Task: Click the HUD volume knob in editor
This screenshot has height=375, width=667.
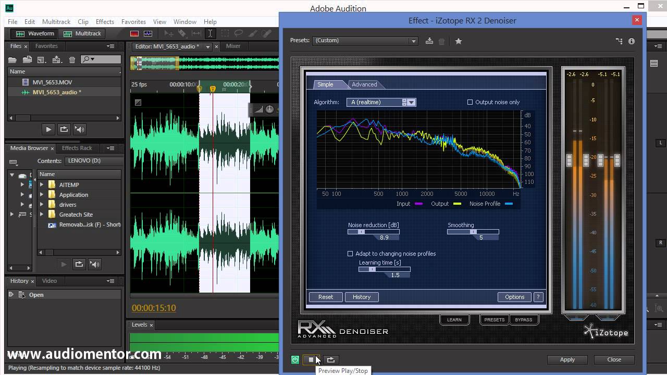Action: 269,109
